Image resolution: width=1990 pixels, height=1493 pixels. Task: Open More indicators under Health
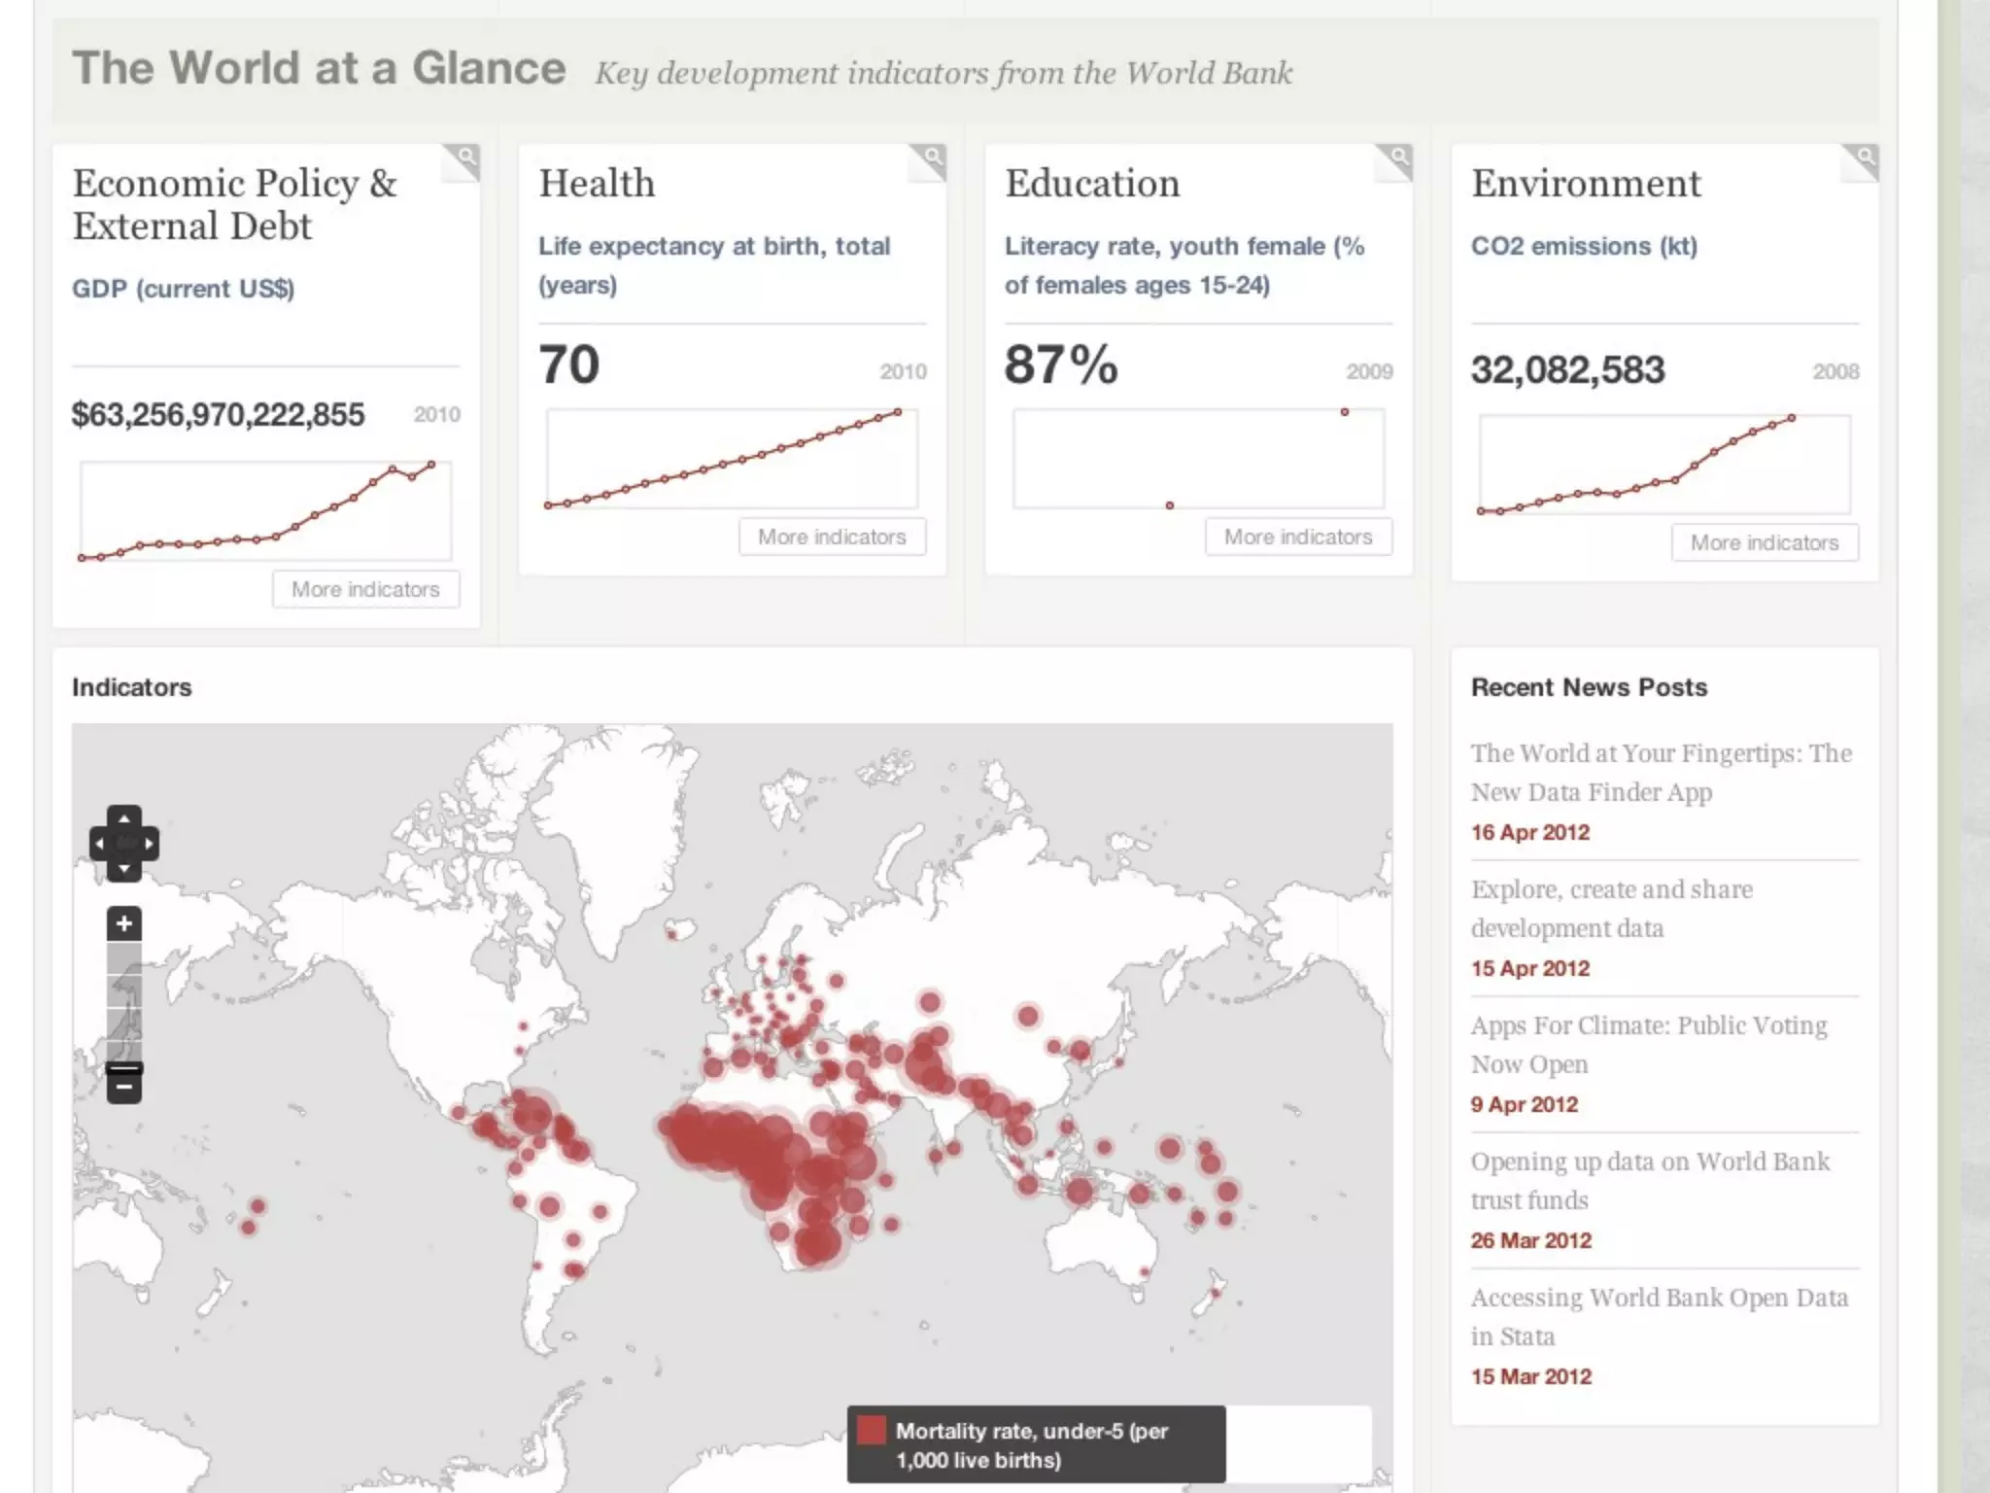coord(832,537)
